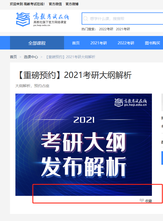The height and width of the screenshot is (221, 163).
Task: Open the 2021考研 navigation tab
Action: coord(99,43)
